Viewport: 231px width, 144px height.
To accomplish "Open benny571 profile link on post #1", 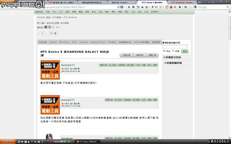I will click(x=68, y=65).
